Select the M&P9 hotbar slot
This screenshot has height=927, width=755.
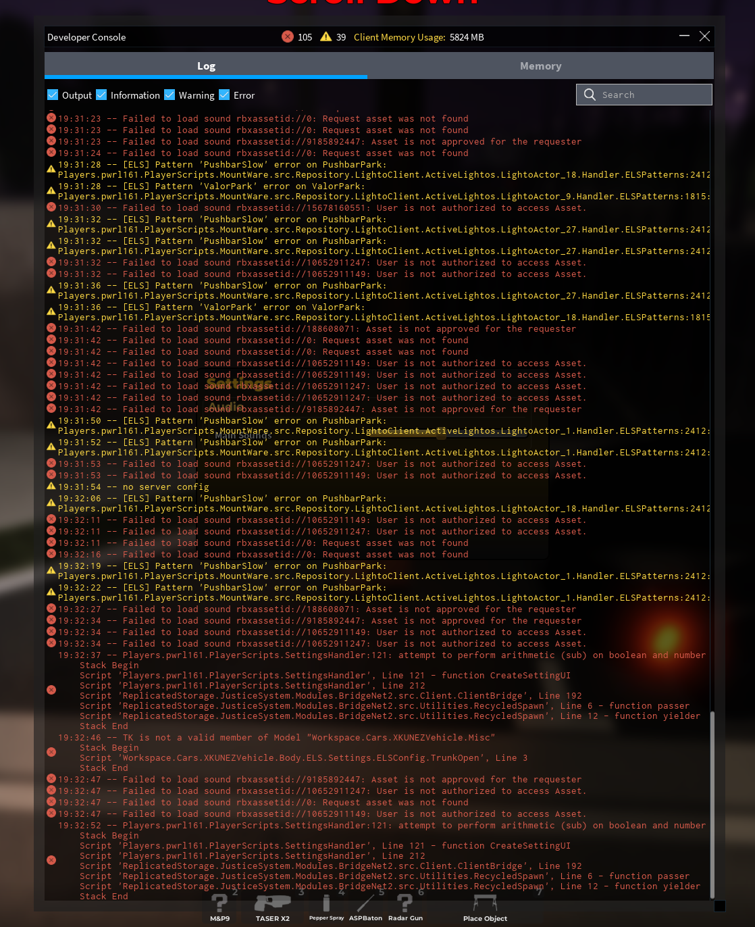pos(219,905)
